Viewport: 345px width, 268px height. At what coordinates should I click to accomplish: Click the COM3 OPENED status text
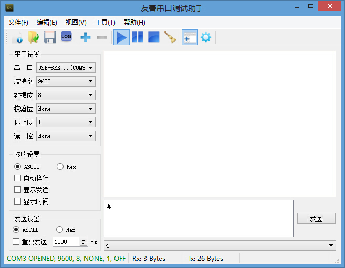[x=66, y=259]
